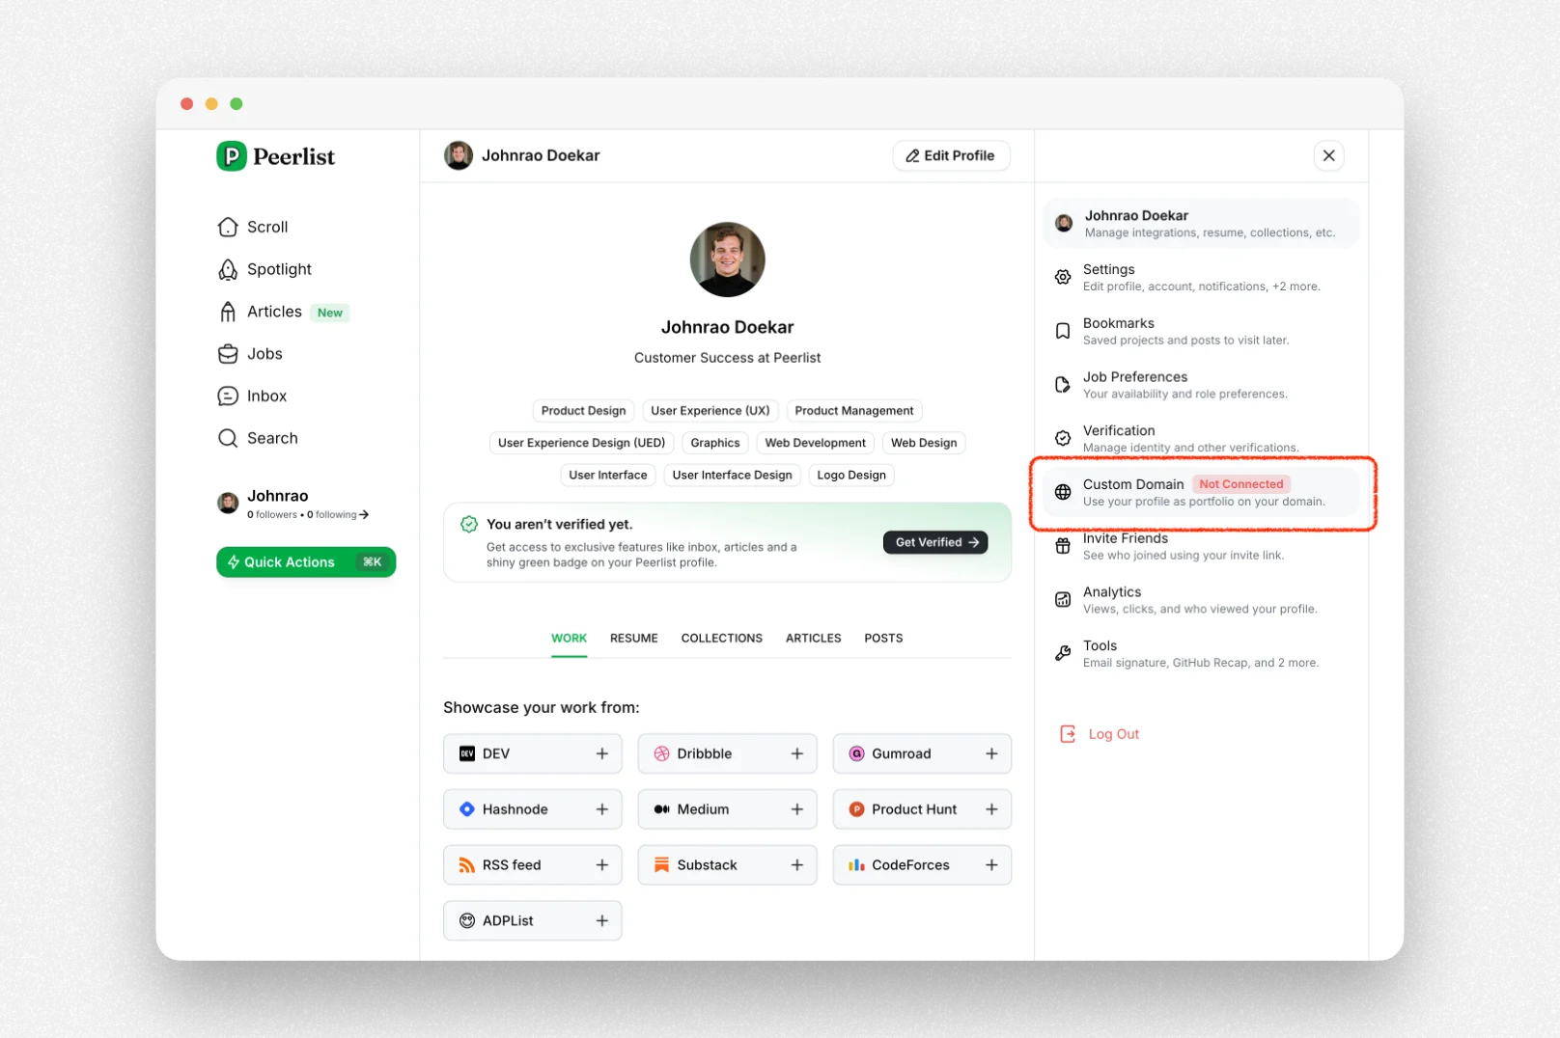Click small avatar in profile header
1560x1038 pixels.
click(x=459, y=155)
